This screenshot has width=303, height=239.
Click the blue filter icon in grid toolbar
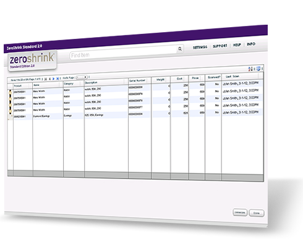(x=258, y=69)
